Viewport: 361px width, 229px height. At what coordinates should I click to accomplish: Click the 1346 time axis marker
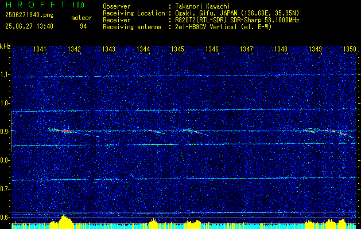tap(212, 49)
